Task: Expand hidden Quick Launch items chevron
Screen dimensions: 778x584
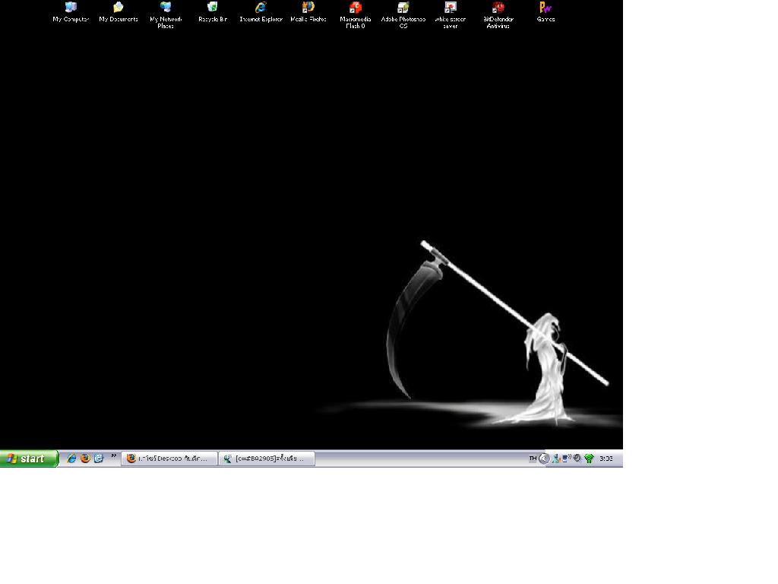Action: click(114, 456)
